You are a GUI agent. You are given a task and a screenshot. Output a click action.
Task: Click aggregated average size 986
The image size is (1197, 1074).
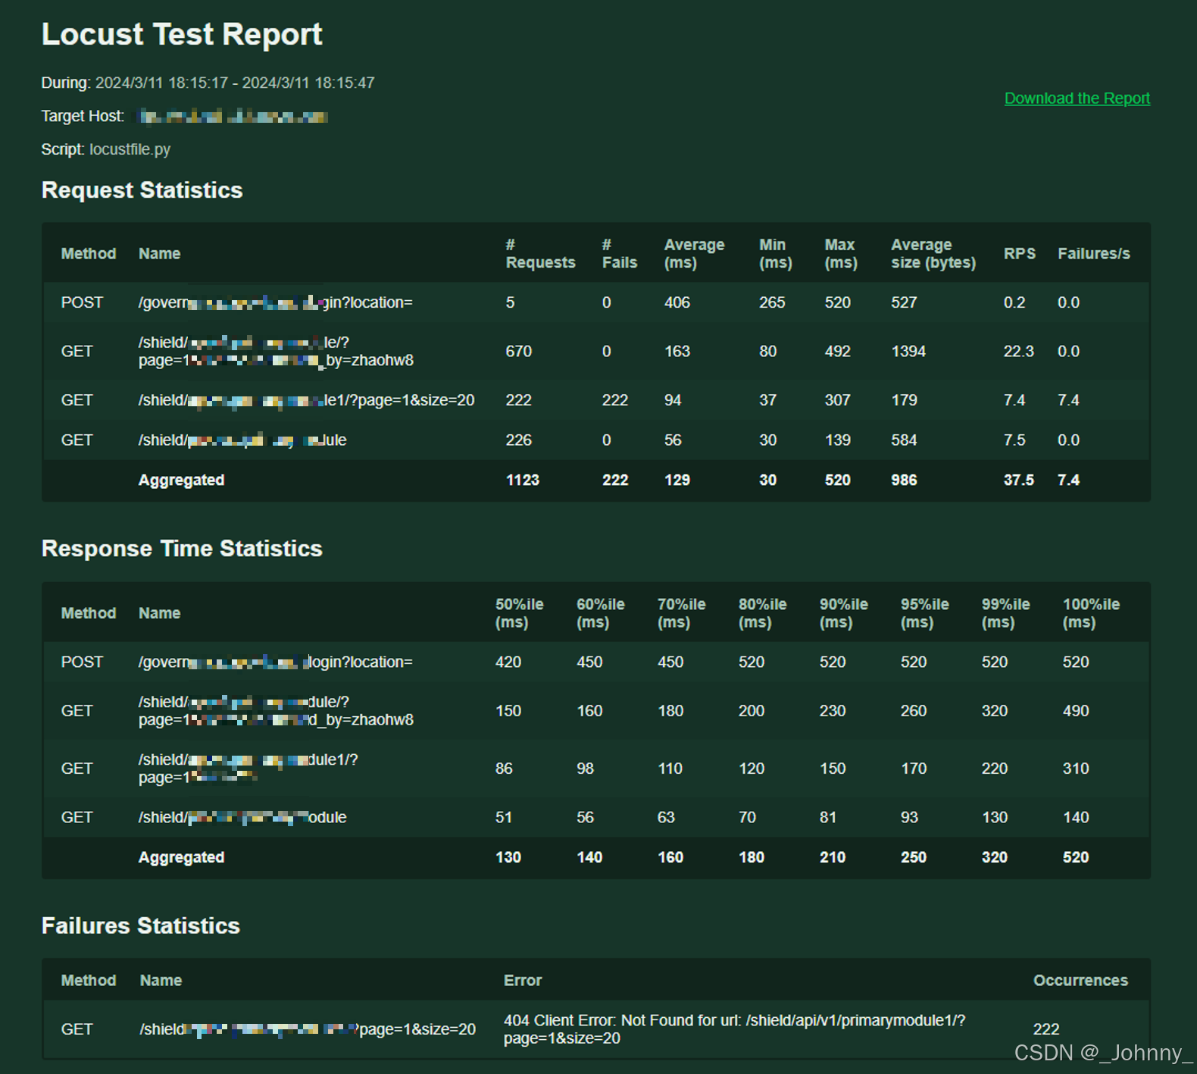(x=904, y=481)
